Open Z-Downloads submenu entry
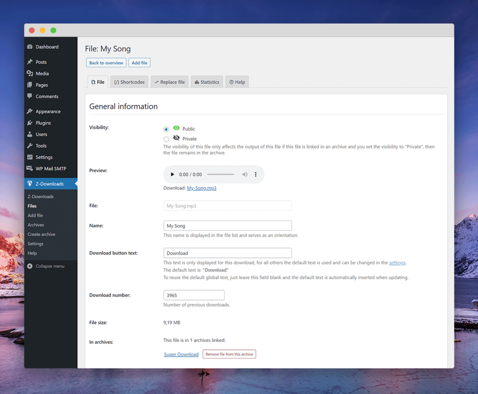Image resolution: width=478 pixels, height=394 pixels. tap(40, 197)
